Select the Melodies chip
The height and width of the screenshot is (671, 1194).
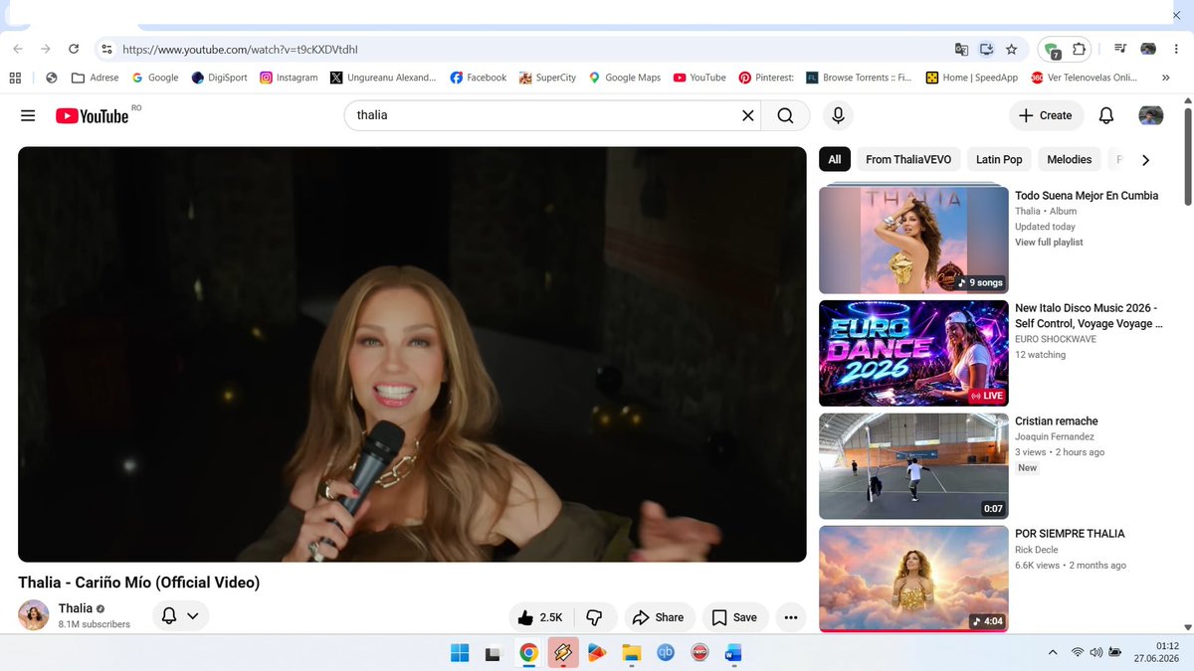(1070, 159)
